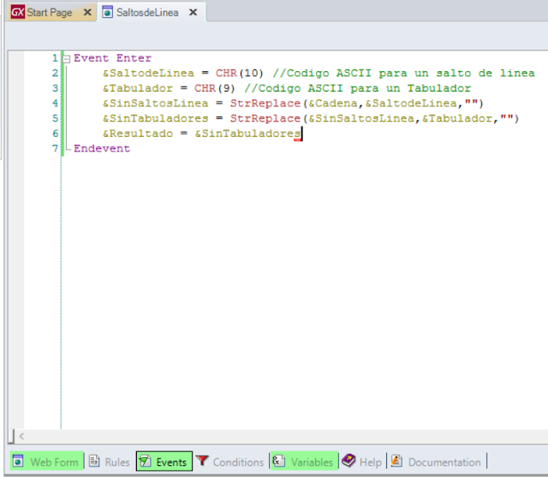Click the GeneXus GX Start Page icon

[17, 12]
